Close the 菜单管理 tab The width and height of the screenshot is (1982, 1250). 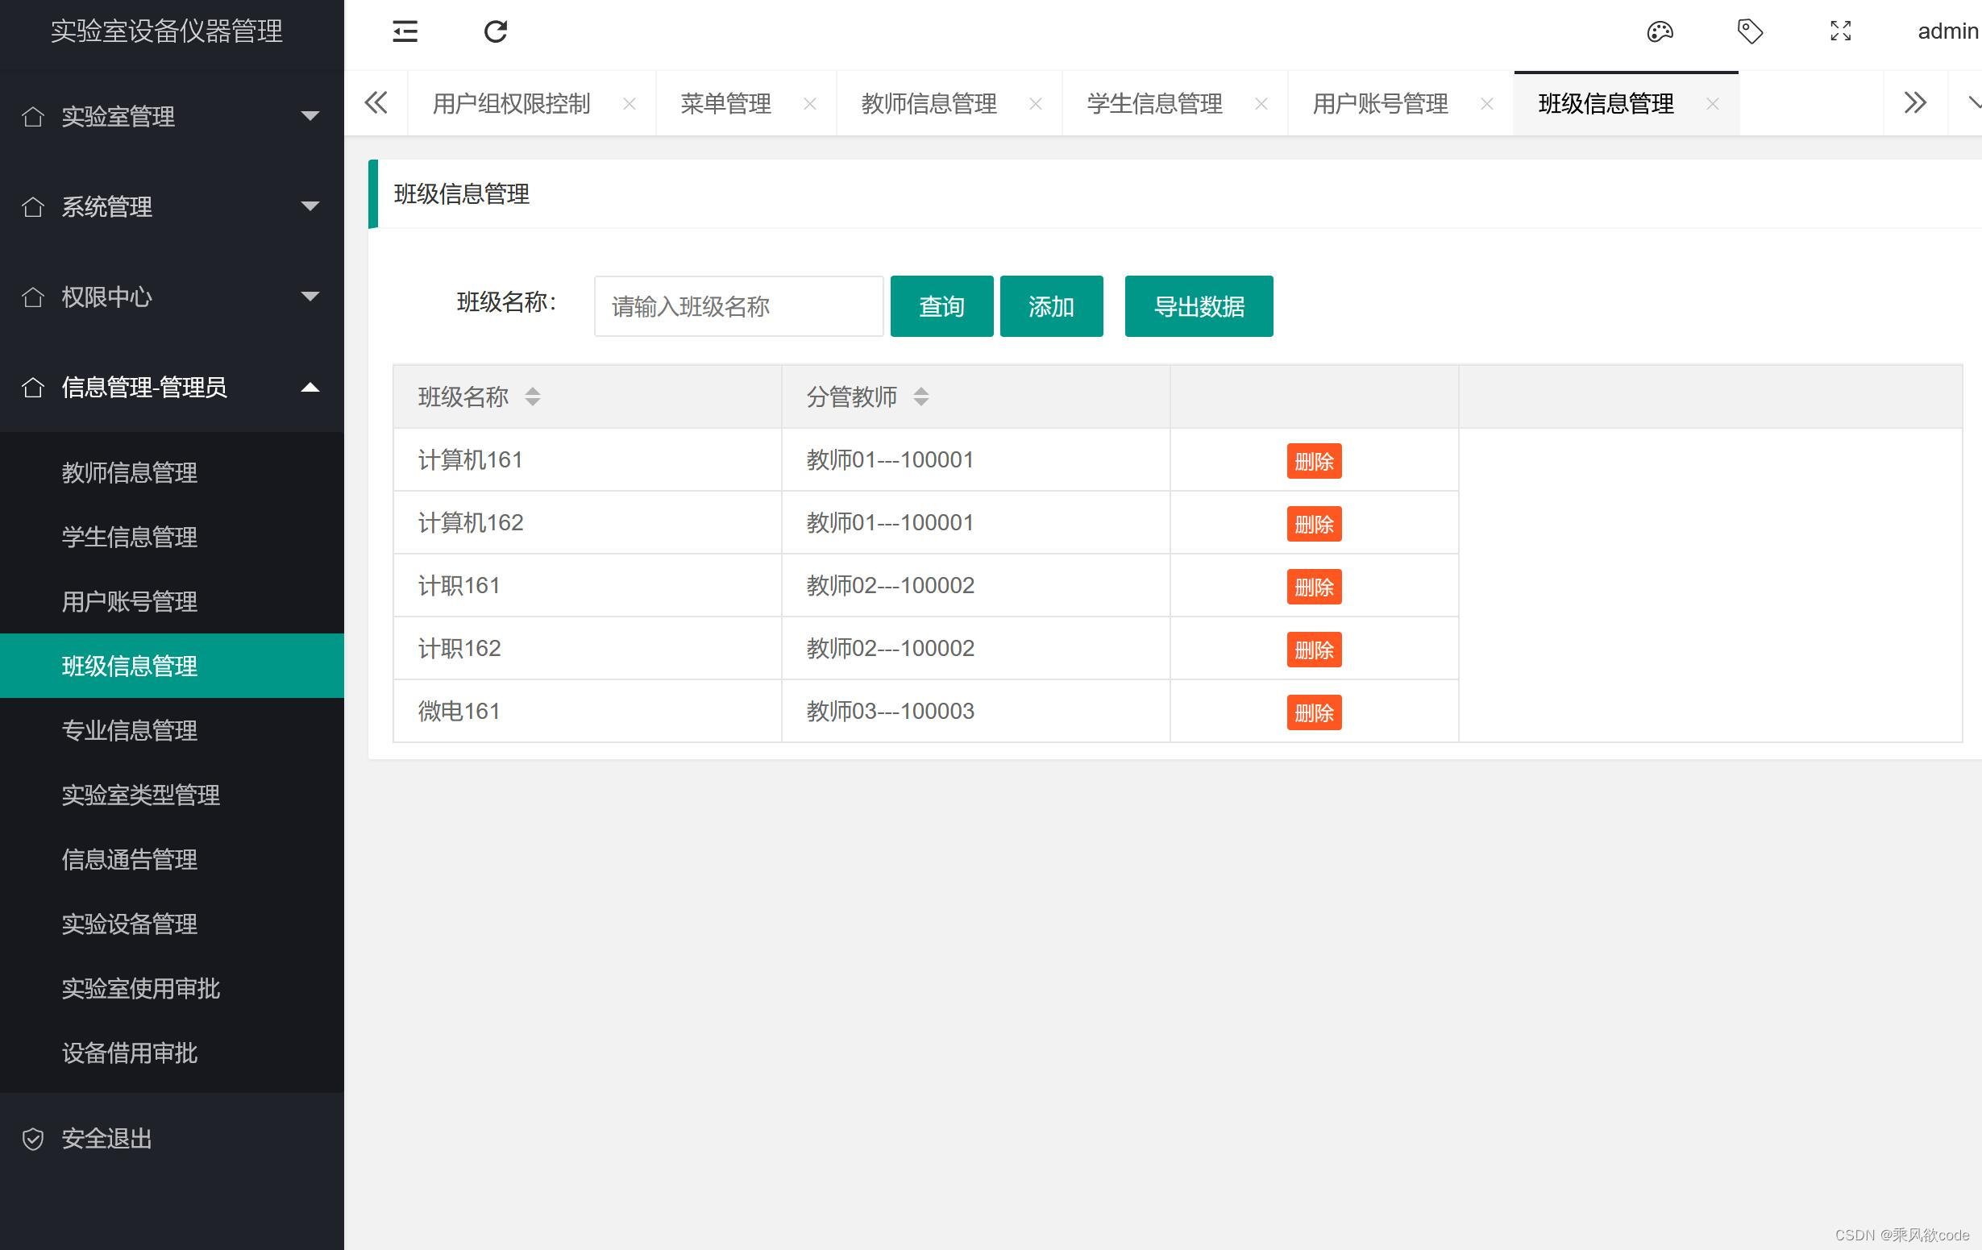pyautogui.click(x=810, y=104)
